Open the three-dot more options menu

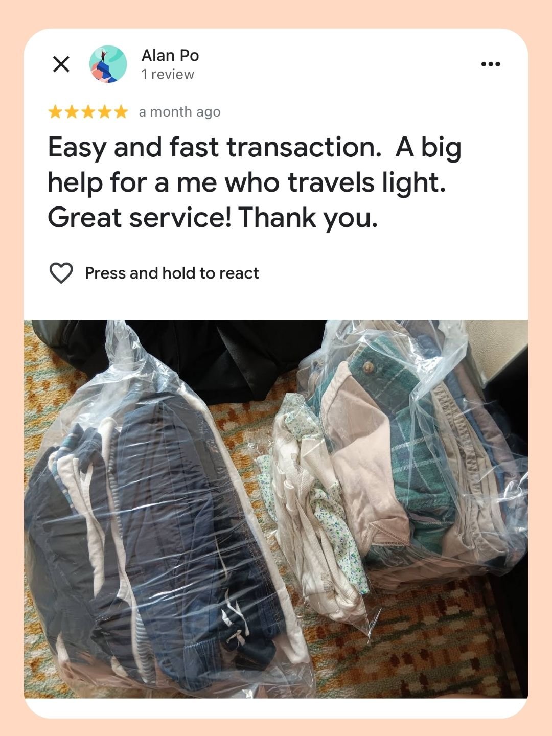coord(491,64)
